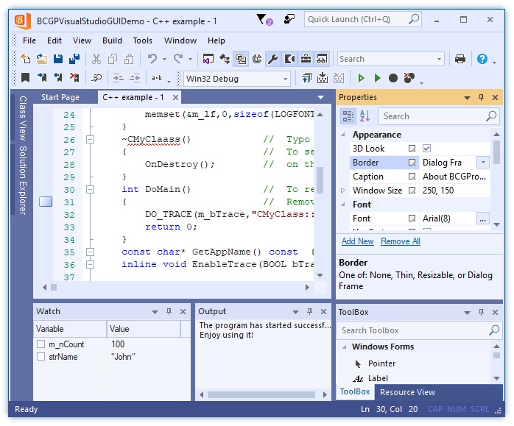Sort Properties alphabetically with A-Z icon
Screen dimensions: 514x426
(365, 116)
